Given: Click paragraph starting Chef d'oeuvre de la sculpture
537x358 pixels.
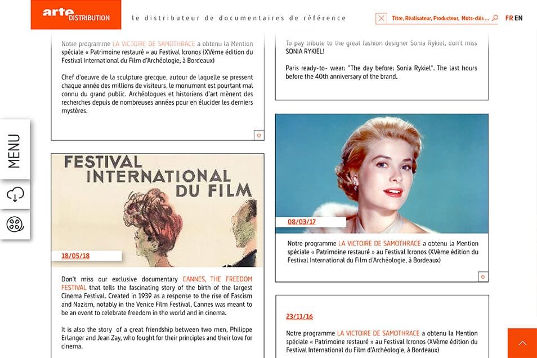Looking at the screenshot, I should (157, 94).
